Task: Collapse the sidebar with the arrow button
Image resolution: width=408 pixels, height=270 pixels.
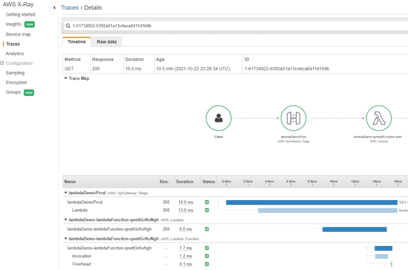Action: 54,8
